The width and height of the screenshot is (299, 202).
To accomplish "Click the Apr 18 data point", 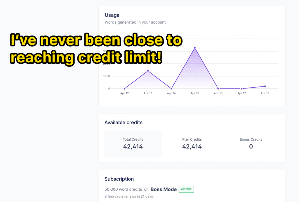I will [265, 86].
